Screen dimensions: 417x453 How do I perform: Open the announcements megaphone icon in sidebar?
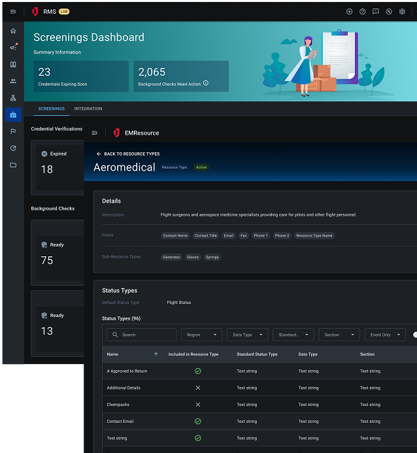click(x=13, y=47)
